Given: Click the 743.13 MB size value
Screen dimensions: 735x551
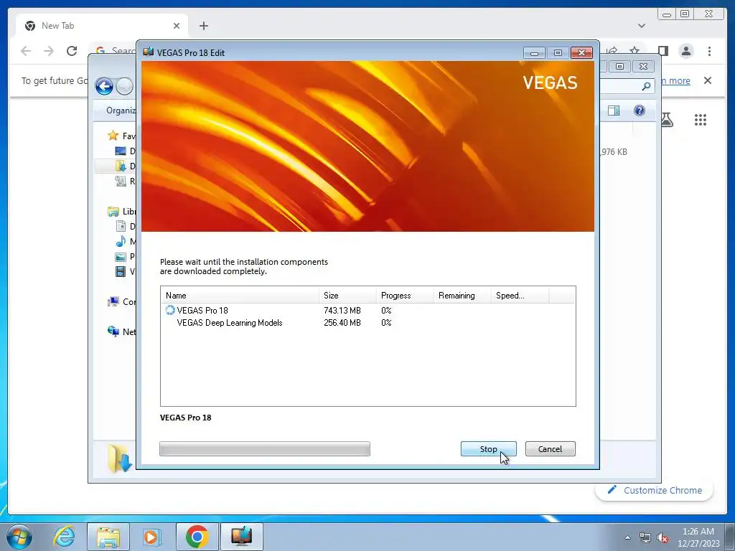Looking at the screenshot, I should click(342, 310).
